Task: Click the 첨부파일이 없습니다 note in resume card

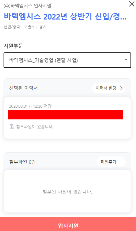Action: (34, 127)
